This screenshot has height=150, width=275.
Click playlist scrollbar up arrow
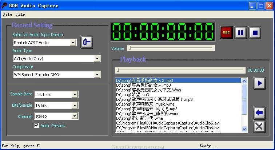(244, 81)
